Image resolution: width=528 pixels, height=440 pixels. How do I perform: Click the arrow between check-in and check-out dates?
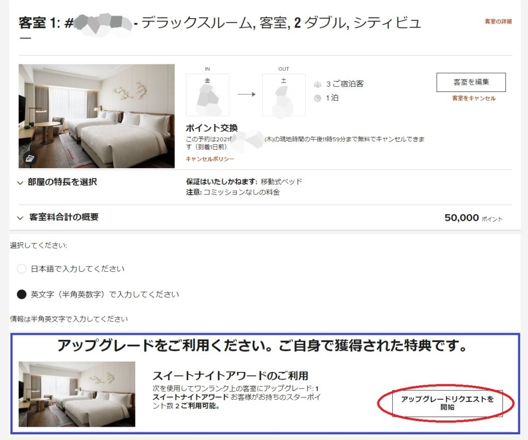click(246, 95)
